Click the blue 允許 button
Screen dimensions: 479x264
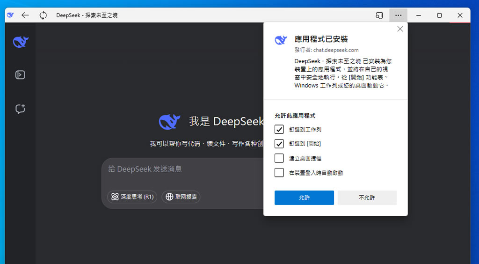[304, 198]
